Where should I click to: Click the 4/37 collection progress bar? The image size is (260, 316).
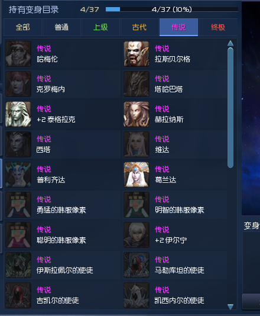pyautogui.click(x=172, y=9)
